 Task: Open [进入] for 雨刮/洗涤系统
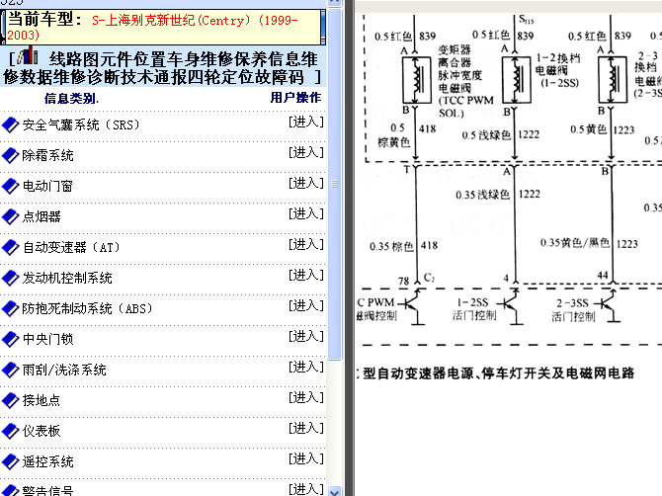point(306,367)
